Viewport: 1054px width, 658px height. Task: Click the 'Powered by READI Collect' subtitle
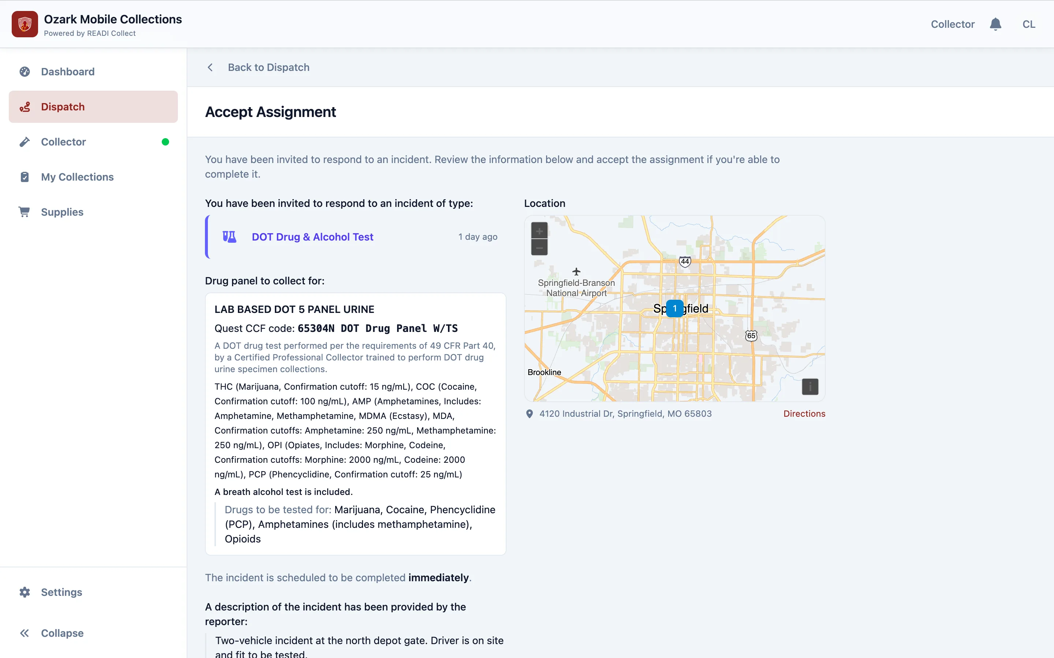(90, 34)
